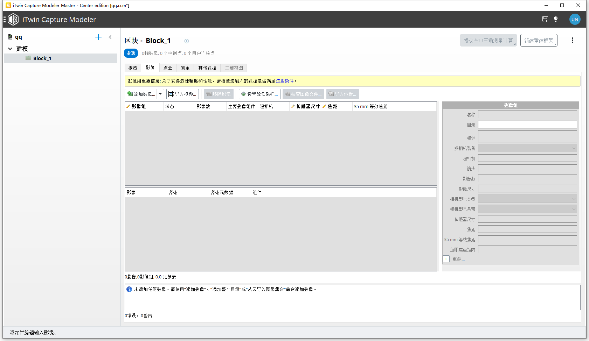Click the pencil icon on the 传感器尺寸 column
The width and height of the screenshot is (589, 341).
pyautogui.click(x=293, y=106)
